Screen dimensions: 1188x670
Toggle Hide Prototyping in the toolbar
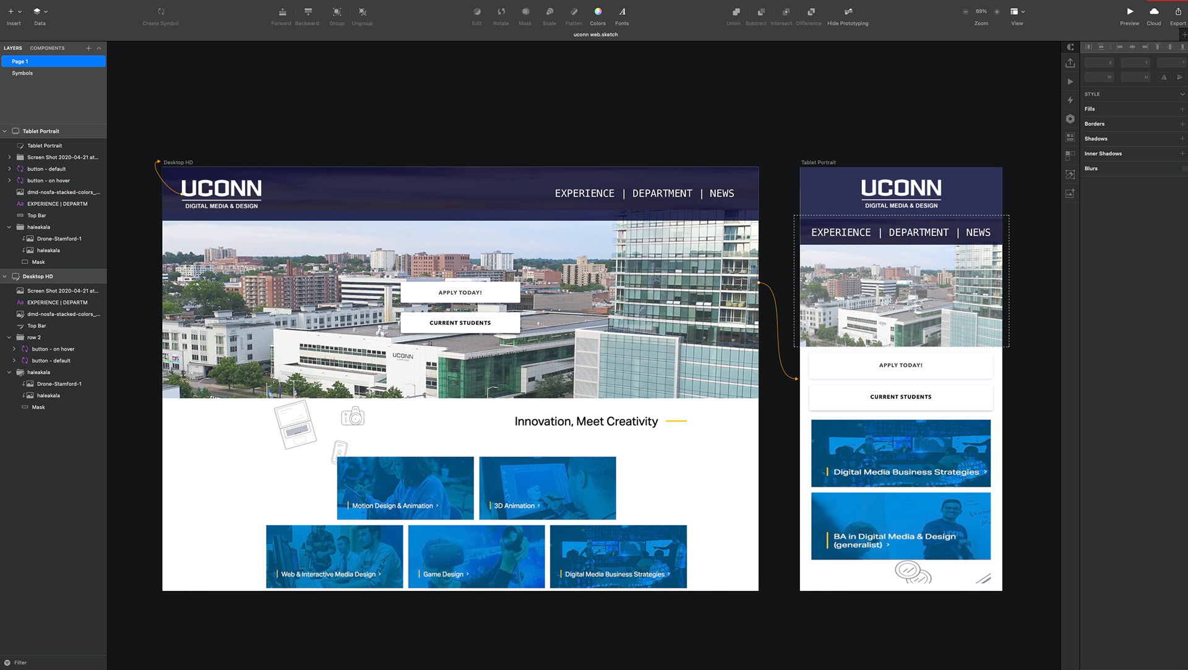pos(848,12)
